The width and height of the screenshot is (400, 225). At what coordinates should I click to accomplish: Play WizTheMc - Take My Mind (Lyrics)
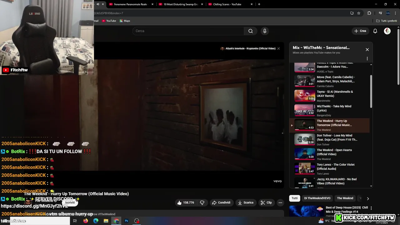click(x=330, y=110)
